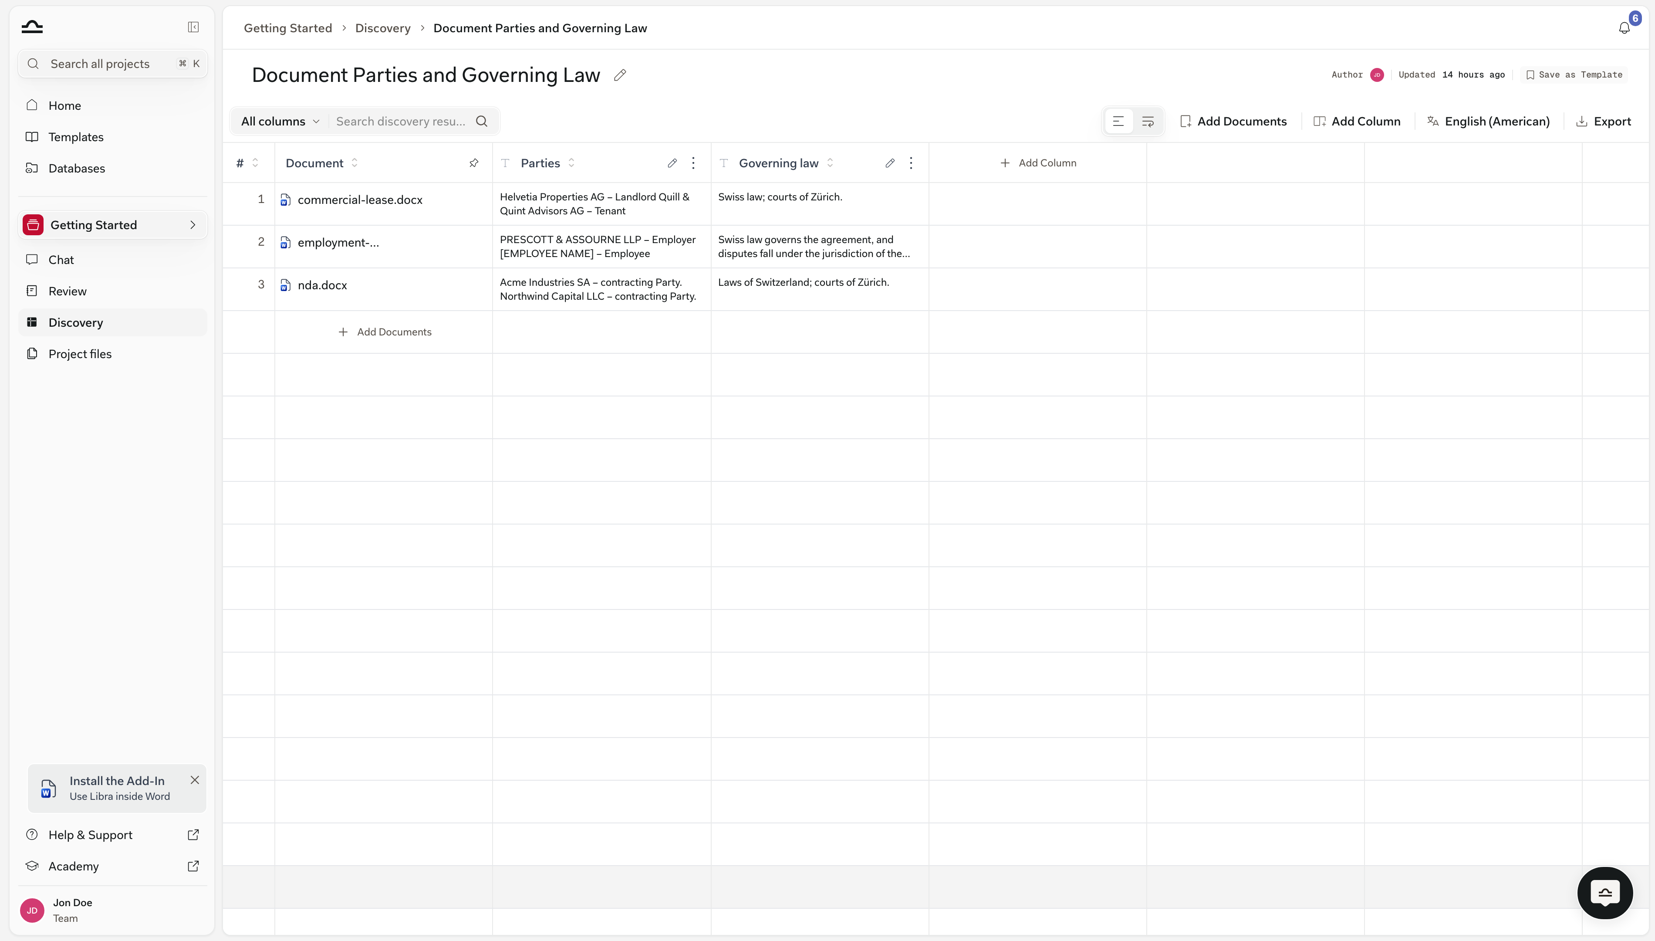This screenshot has height=941, width=1655.
Task: Open Governing law column options menu
Action: pos(911,163)
